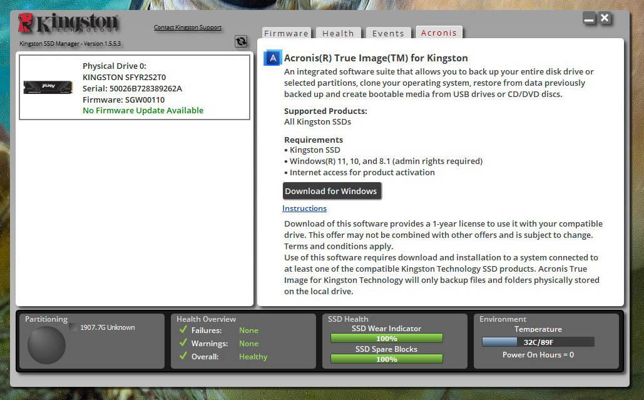Screen dimensions: 644x400
Task: Click Download for Windows button
Action: 332,191
